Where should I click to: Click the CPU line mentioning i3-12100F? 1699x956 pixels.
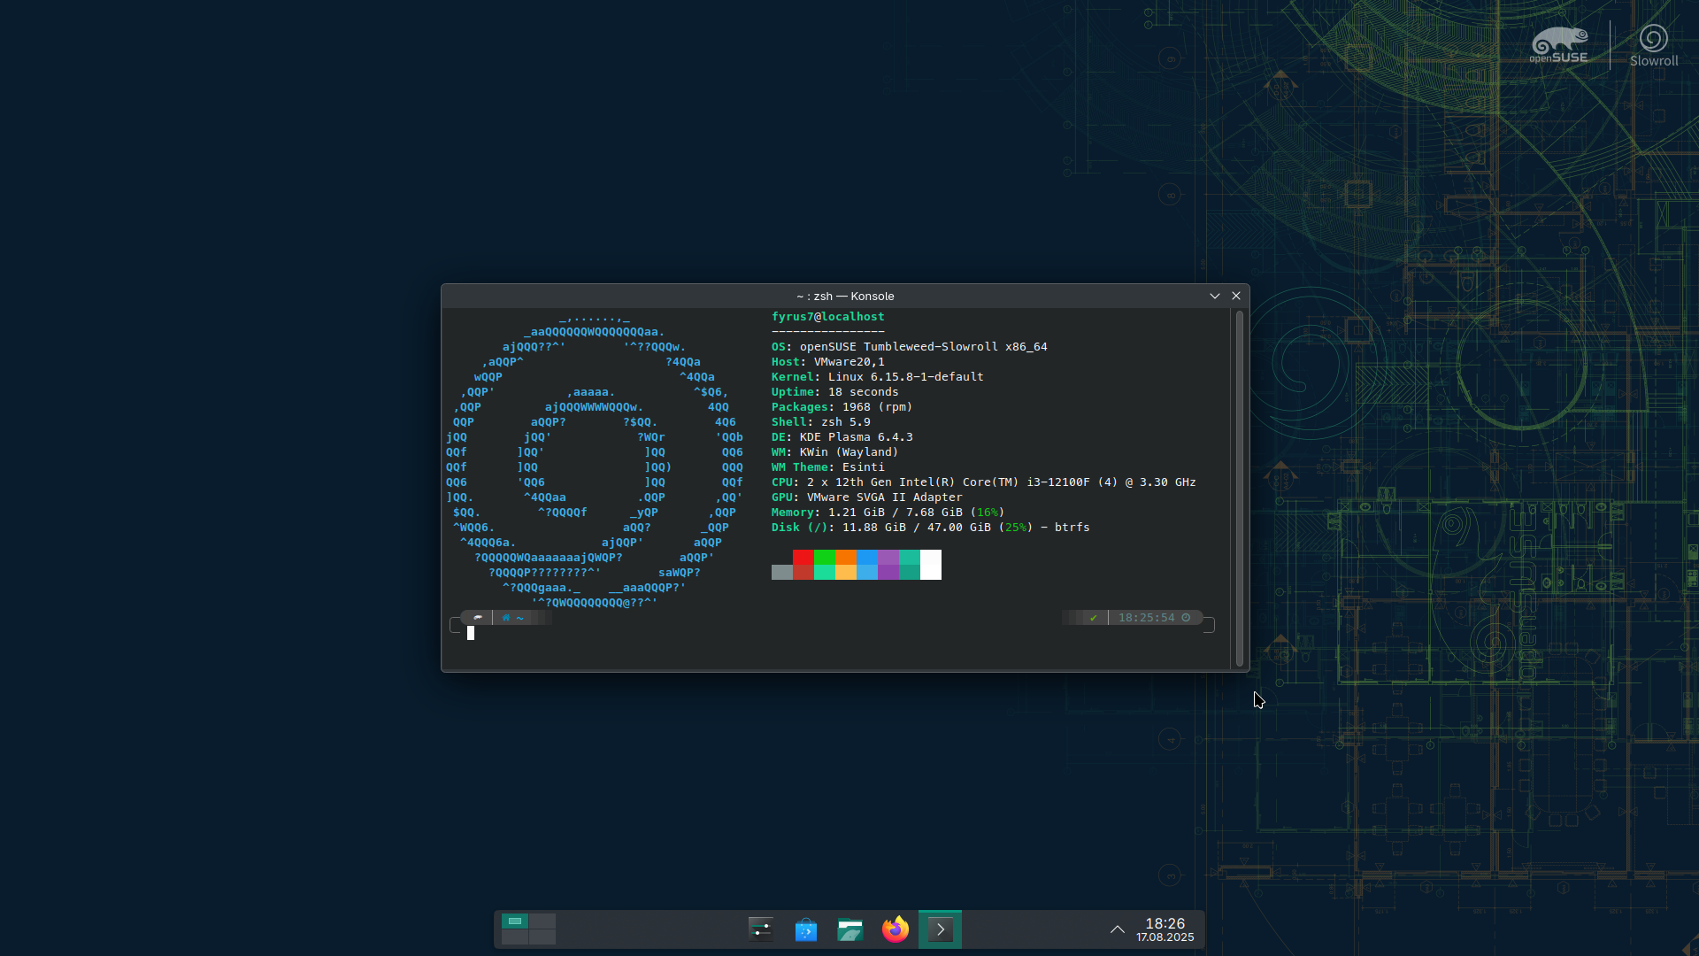coord(984,482)
